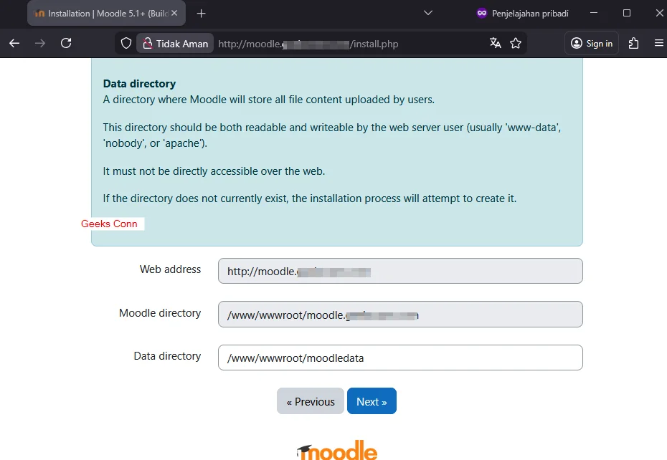Click the back navigation arrow
Viewport: 667px width, 460px height.
pyautogui.click(x=14, y=43)
